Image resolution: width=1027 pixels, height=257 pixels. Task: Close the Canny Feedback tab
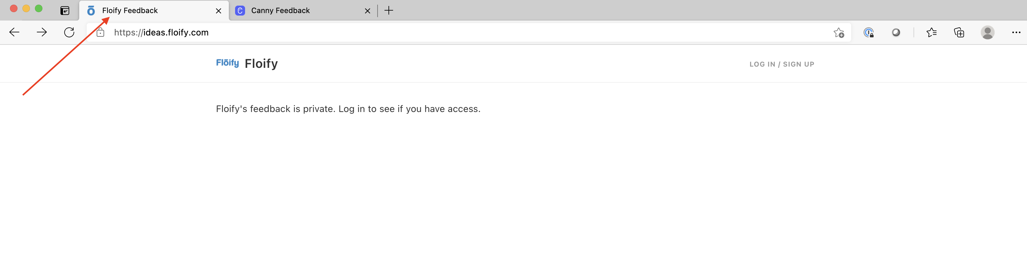(368, 11)
